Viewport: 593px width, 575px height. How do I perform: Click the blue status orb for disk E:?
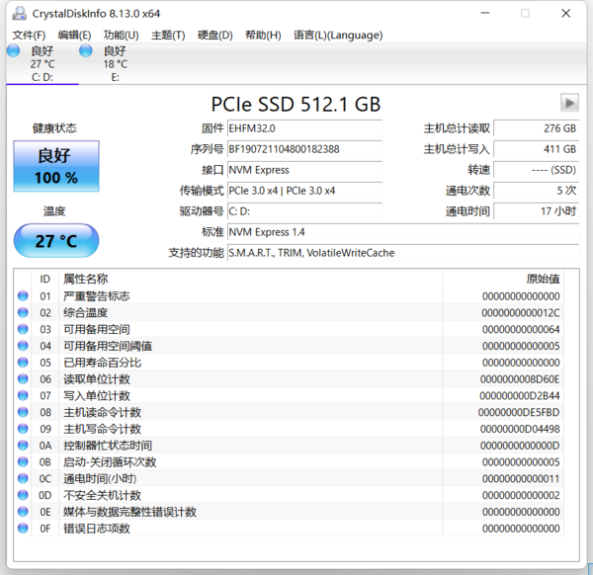86,50
